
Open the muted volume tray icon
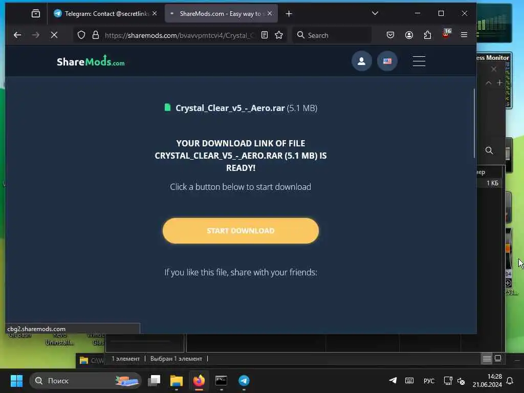coord(461,381)
